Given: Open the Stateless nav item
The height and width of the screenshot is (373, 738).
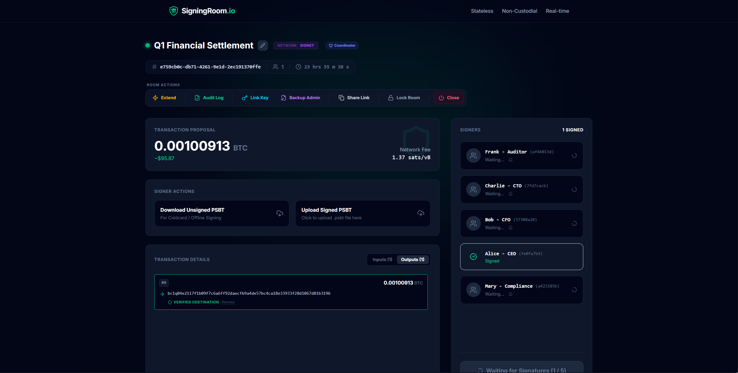Looking at the screenshot, I should click(x=482, y=11).
